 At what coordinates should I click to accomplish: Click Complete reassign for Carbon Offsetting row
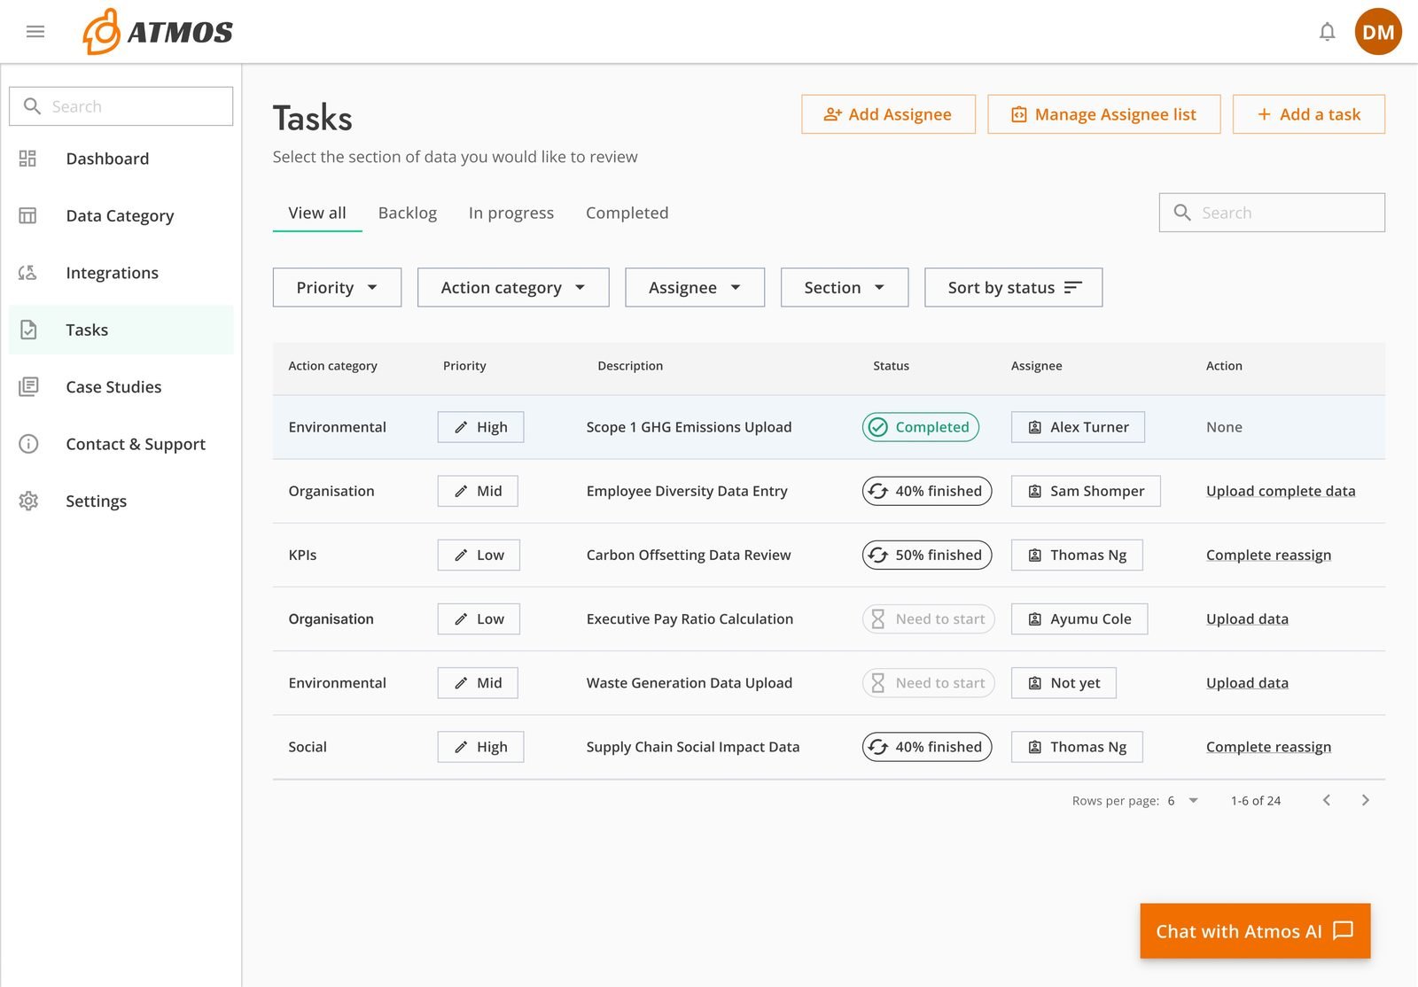pyautogui.click(x=1268, y=555)
